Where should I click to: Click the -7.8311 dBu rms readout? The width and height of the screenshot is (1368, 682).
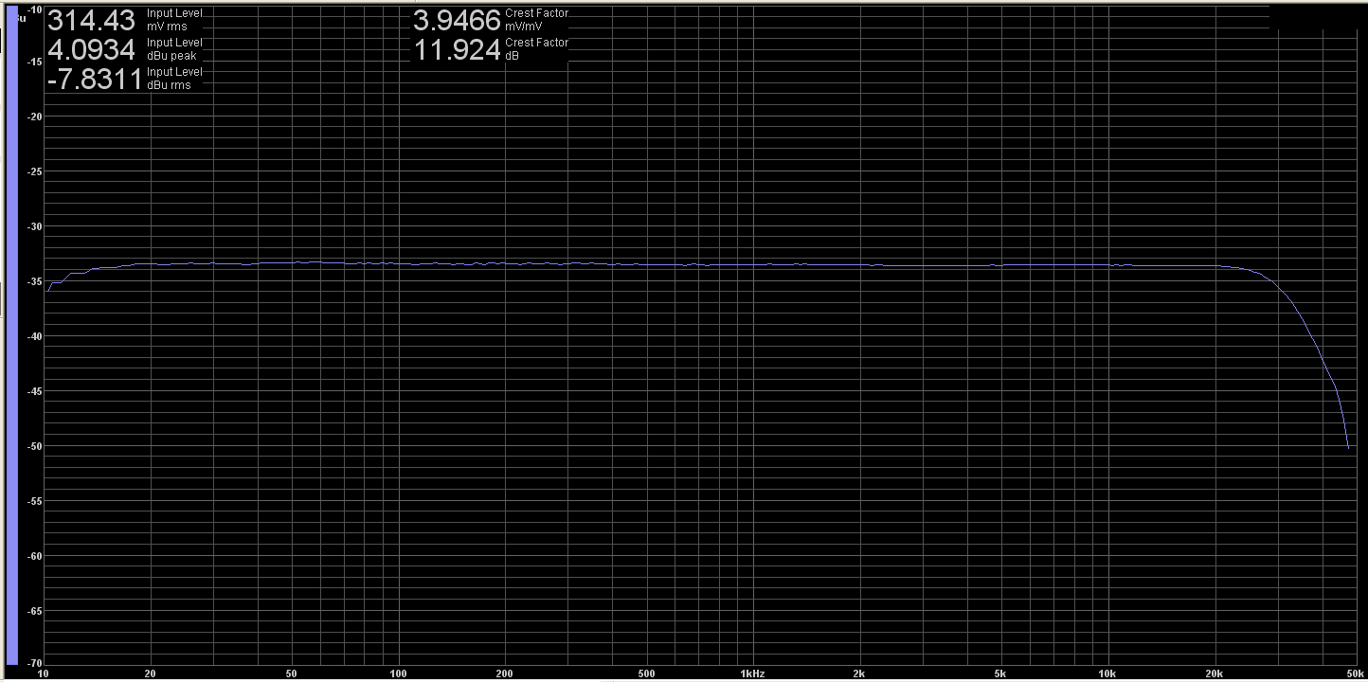[x=94, y=80]
